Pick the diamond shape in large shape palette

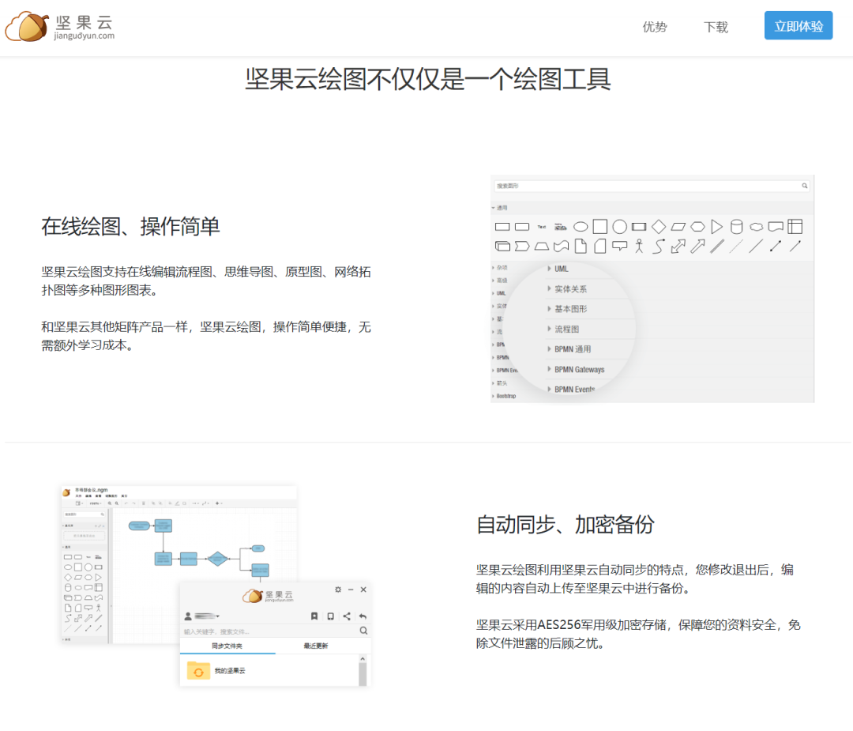[659, 227]
